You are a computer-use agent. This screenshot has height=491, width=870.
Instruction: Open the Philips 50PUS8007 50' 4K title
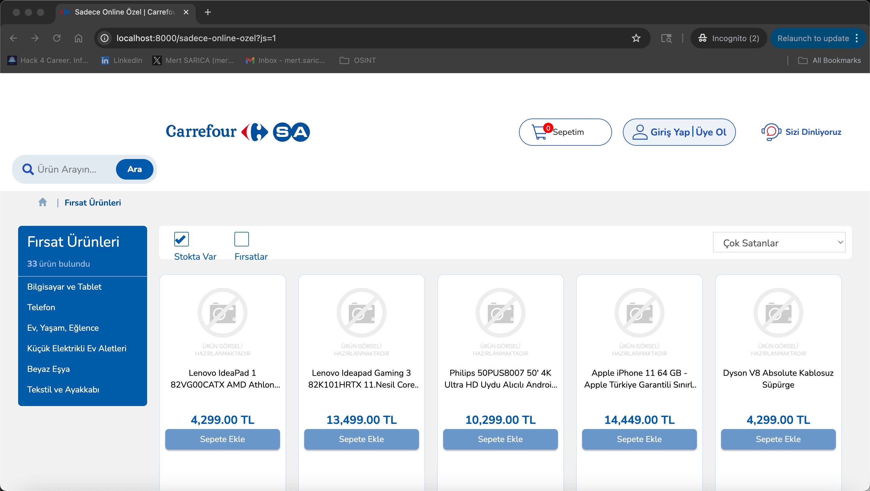(x=501, y=379)
